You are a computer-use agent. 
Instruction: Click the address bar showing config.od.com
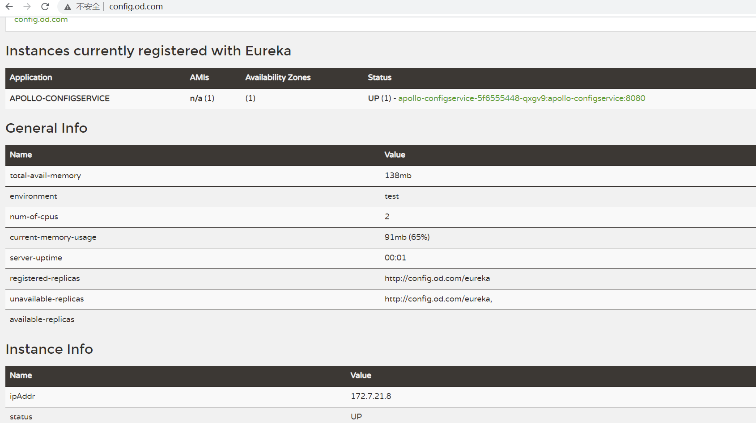coord(136,7)
